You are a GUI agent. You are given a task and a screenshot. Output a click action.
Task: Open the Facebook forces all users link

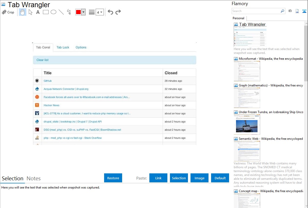tap(87, 97)
